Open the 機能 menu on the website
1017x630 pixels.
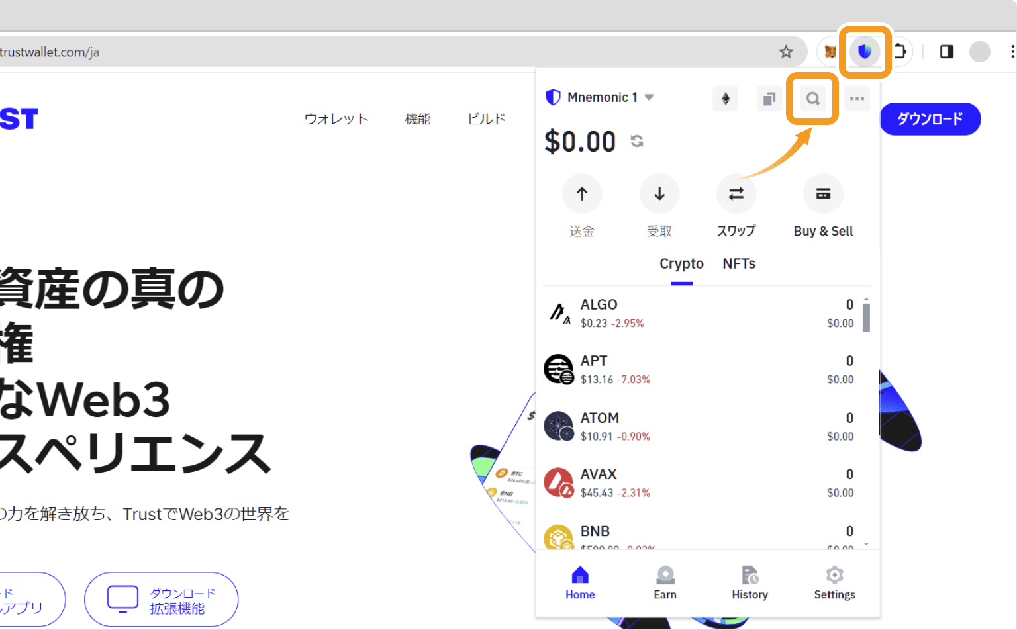tap(418, 119)
